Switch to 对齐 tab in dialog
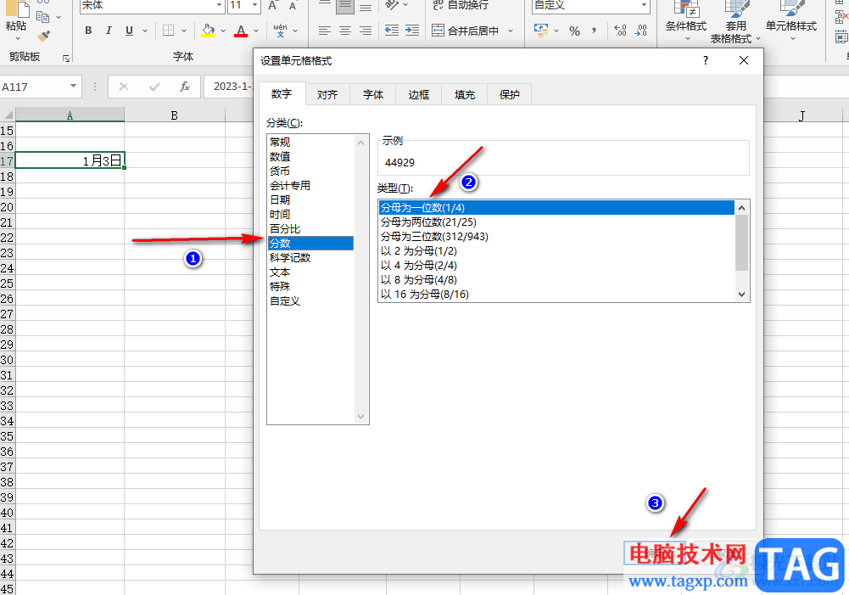This screenshot has height=595, width=849. [x=327, y=94]
